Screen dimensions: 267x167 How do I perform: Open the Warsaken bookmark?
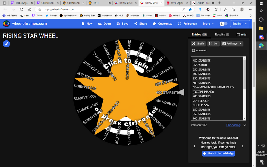pos(105,16)
